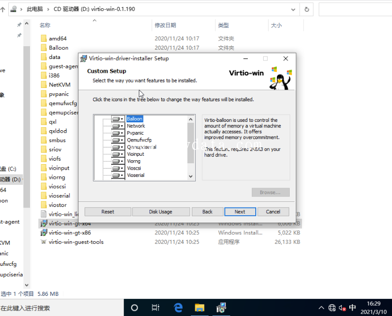Select the Vioscsi feature in the tree
Image resolution: width=392 pixels, height=316 pixels.
point(134,168)
